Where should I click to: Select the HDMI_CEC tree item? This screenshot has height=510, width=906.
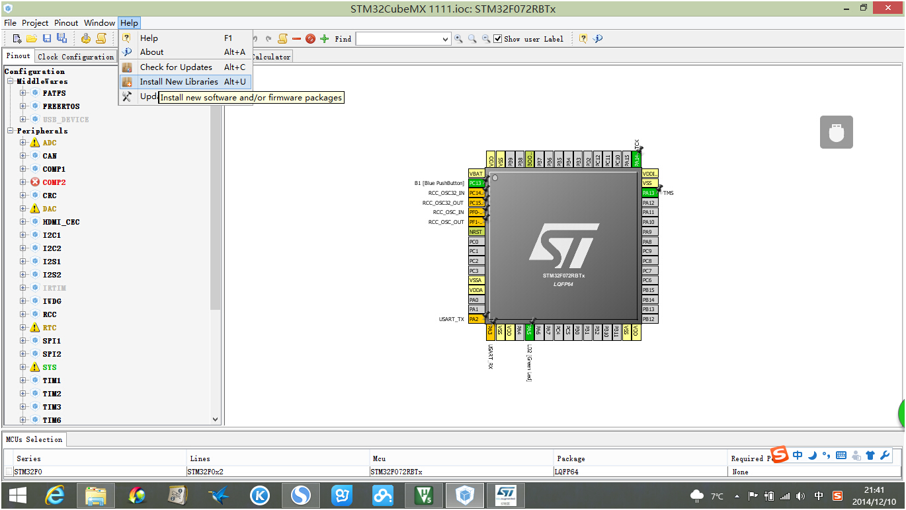tap(61, 222)
